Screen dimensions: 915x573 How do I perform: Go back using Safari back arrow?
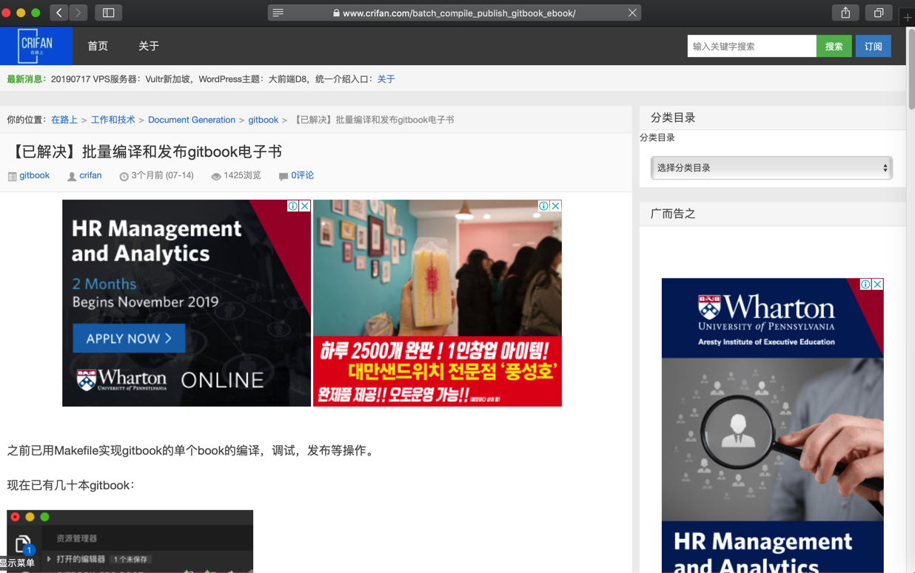pyautogui.click(x=59, y=13)
